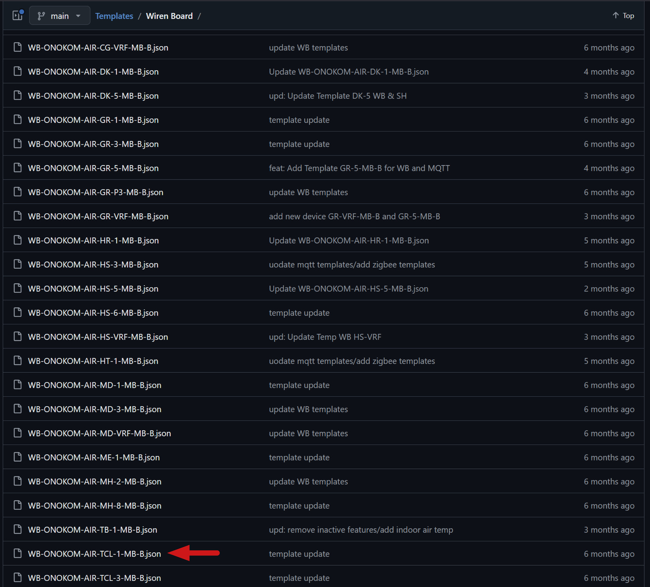Click file icon beside WB-ONOKOM-AIR-HS-3-MB-B.json

[18, 264]
